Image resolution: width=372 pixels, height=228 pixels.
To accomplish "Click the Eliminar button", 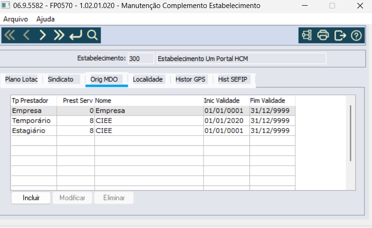I will [x=114, y=198].
